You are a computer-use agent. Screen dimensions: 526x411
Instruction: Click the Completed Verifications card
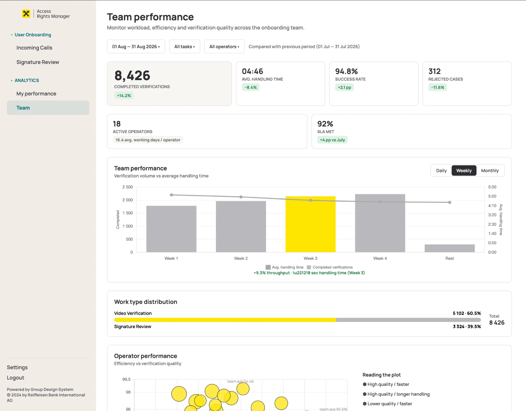[x=169, y=84]
